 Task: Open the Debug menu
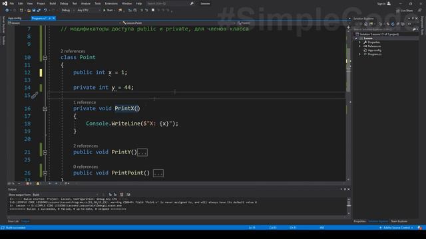[x=64, y=3]
